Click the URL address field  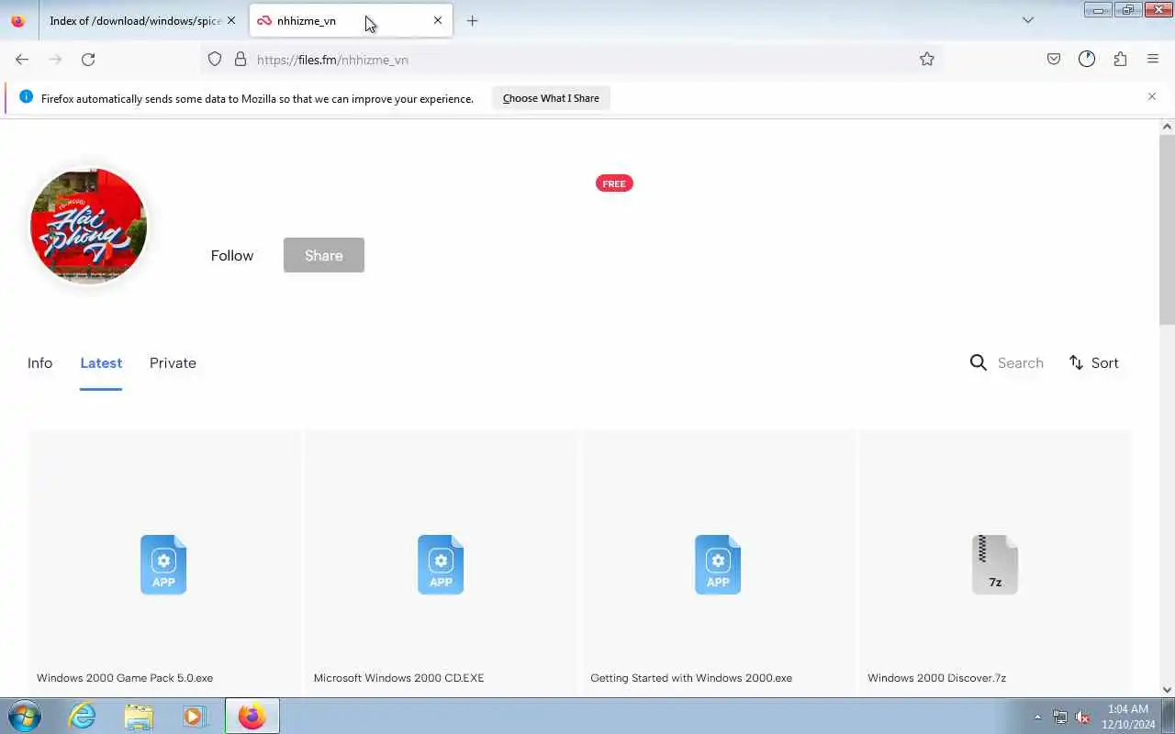[569, 60]
